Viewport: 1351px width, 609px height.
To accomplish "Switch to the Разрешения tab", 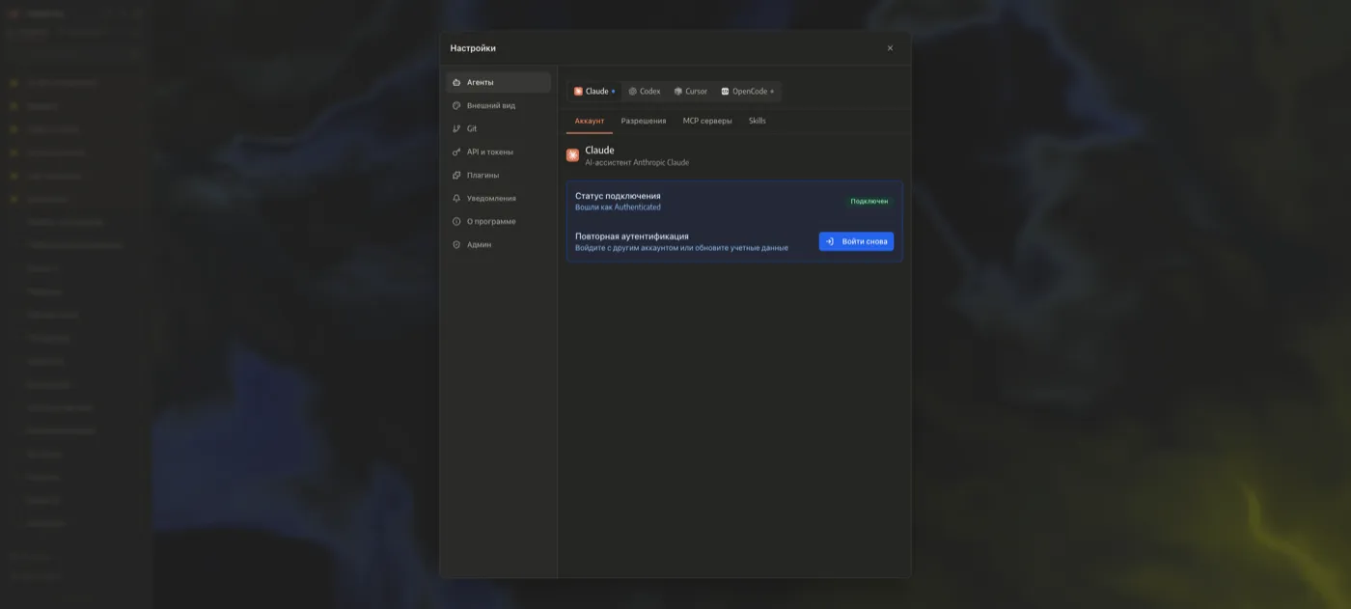I will coord(644,121).
